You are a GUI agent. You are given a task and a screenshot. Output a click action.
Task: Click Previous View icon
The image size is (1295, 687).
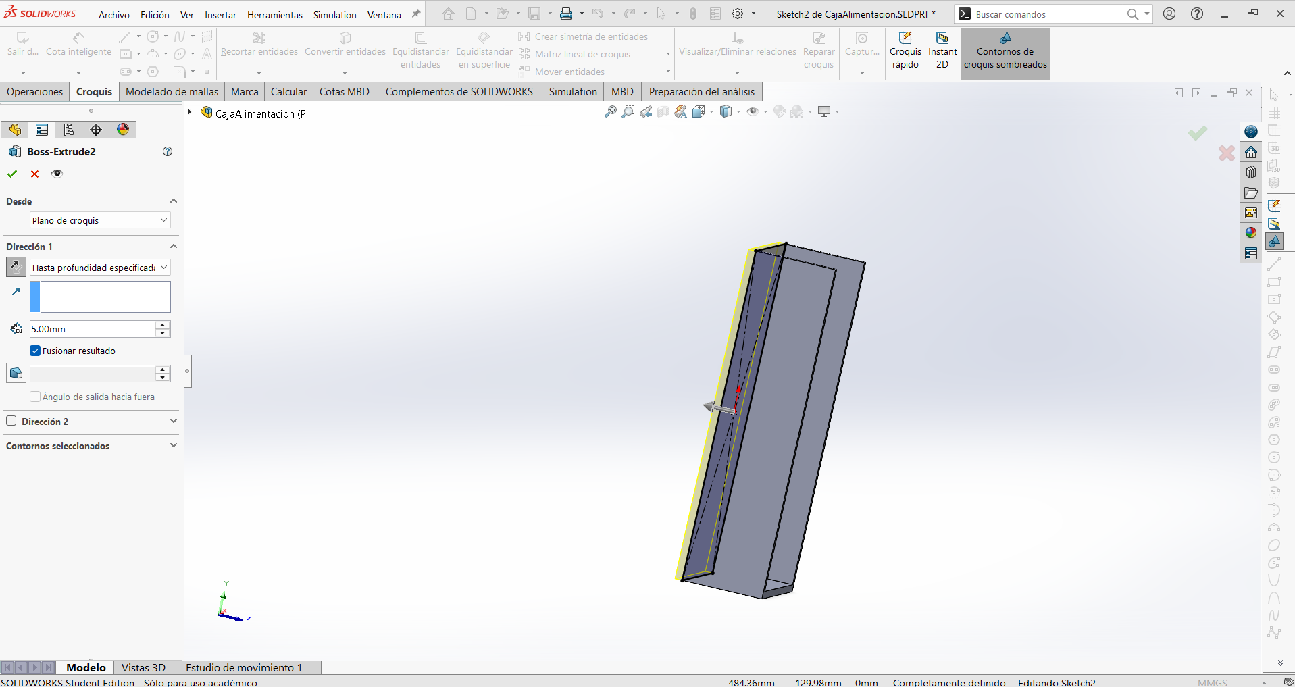pos(646,112)
